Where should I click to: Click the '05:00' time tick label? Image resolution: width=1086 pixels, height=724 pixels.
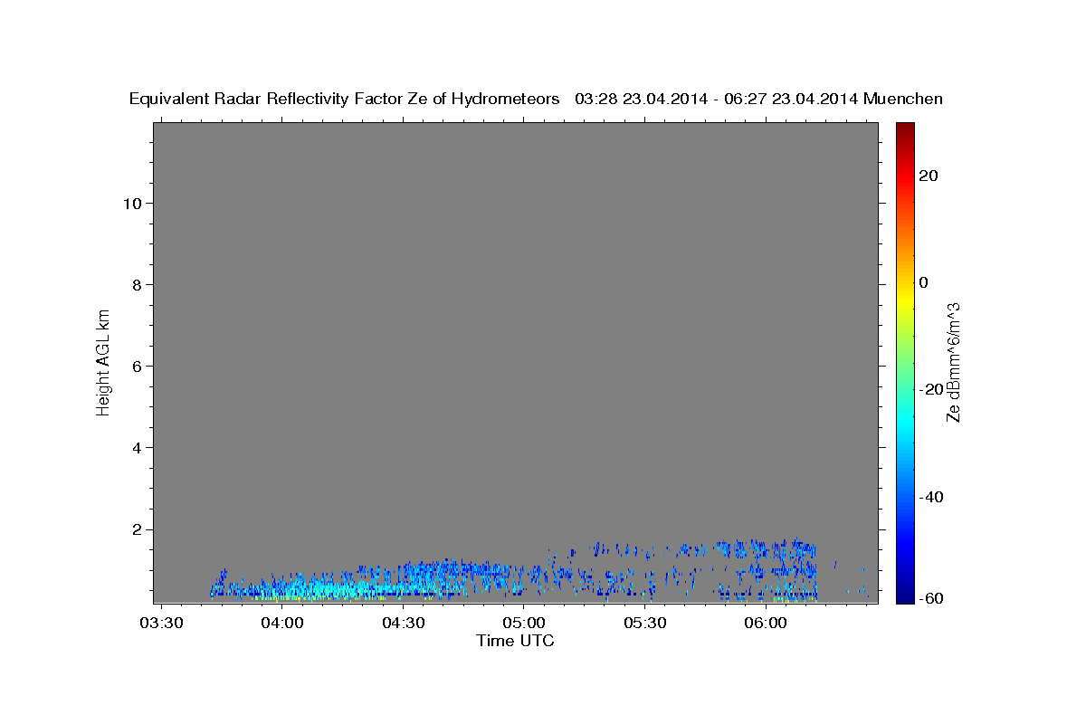pyautogui.click(x=524, y=623)
